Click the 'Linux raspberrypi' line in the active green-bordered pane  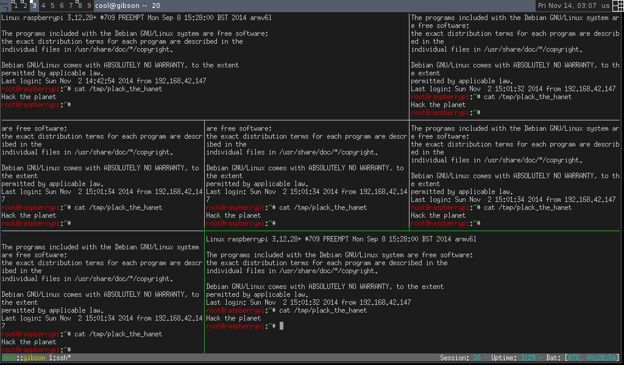(x=341, y=240)
